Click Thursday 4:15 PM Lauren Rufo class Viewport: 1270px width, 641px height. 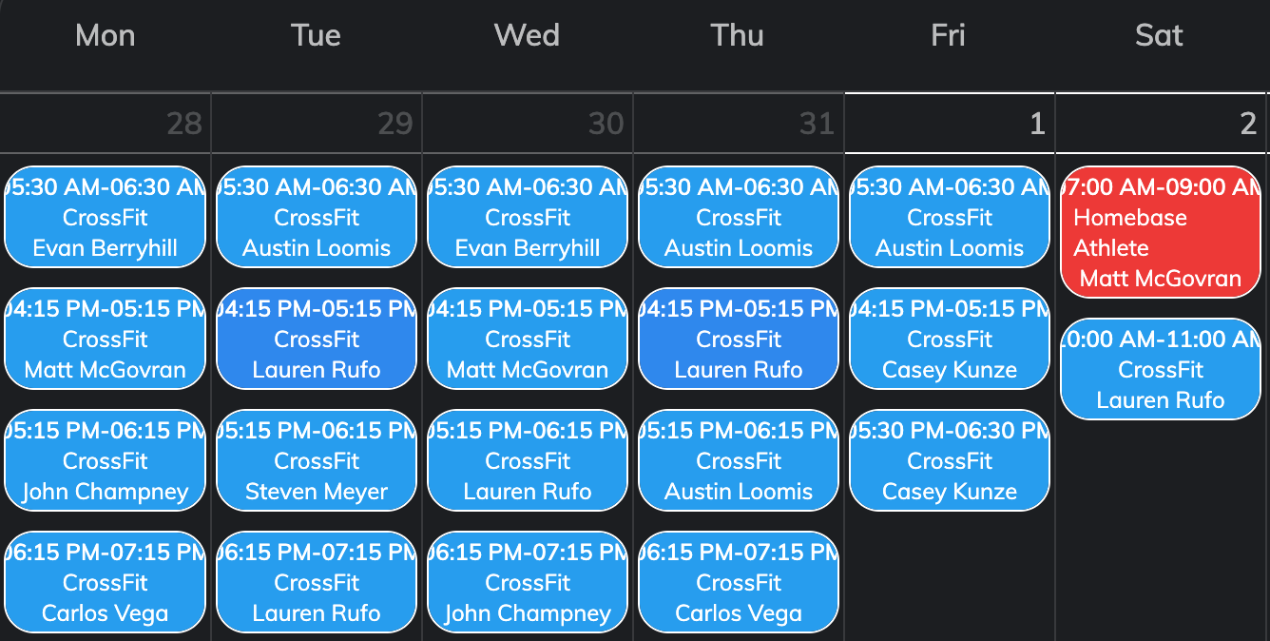click(x=739, y=340)
